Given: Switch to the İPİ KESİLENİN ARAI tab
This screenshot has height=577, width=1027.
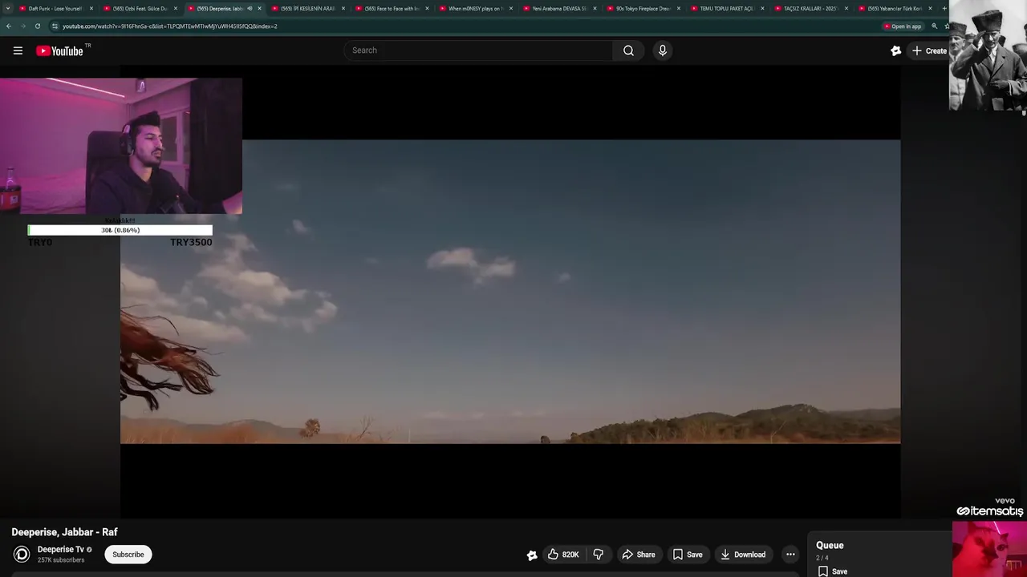Looking at the screenshot, I should (x=308, y=9).
